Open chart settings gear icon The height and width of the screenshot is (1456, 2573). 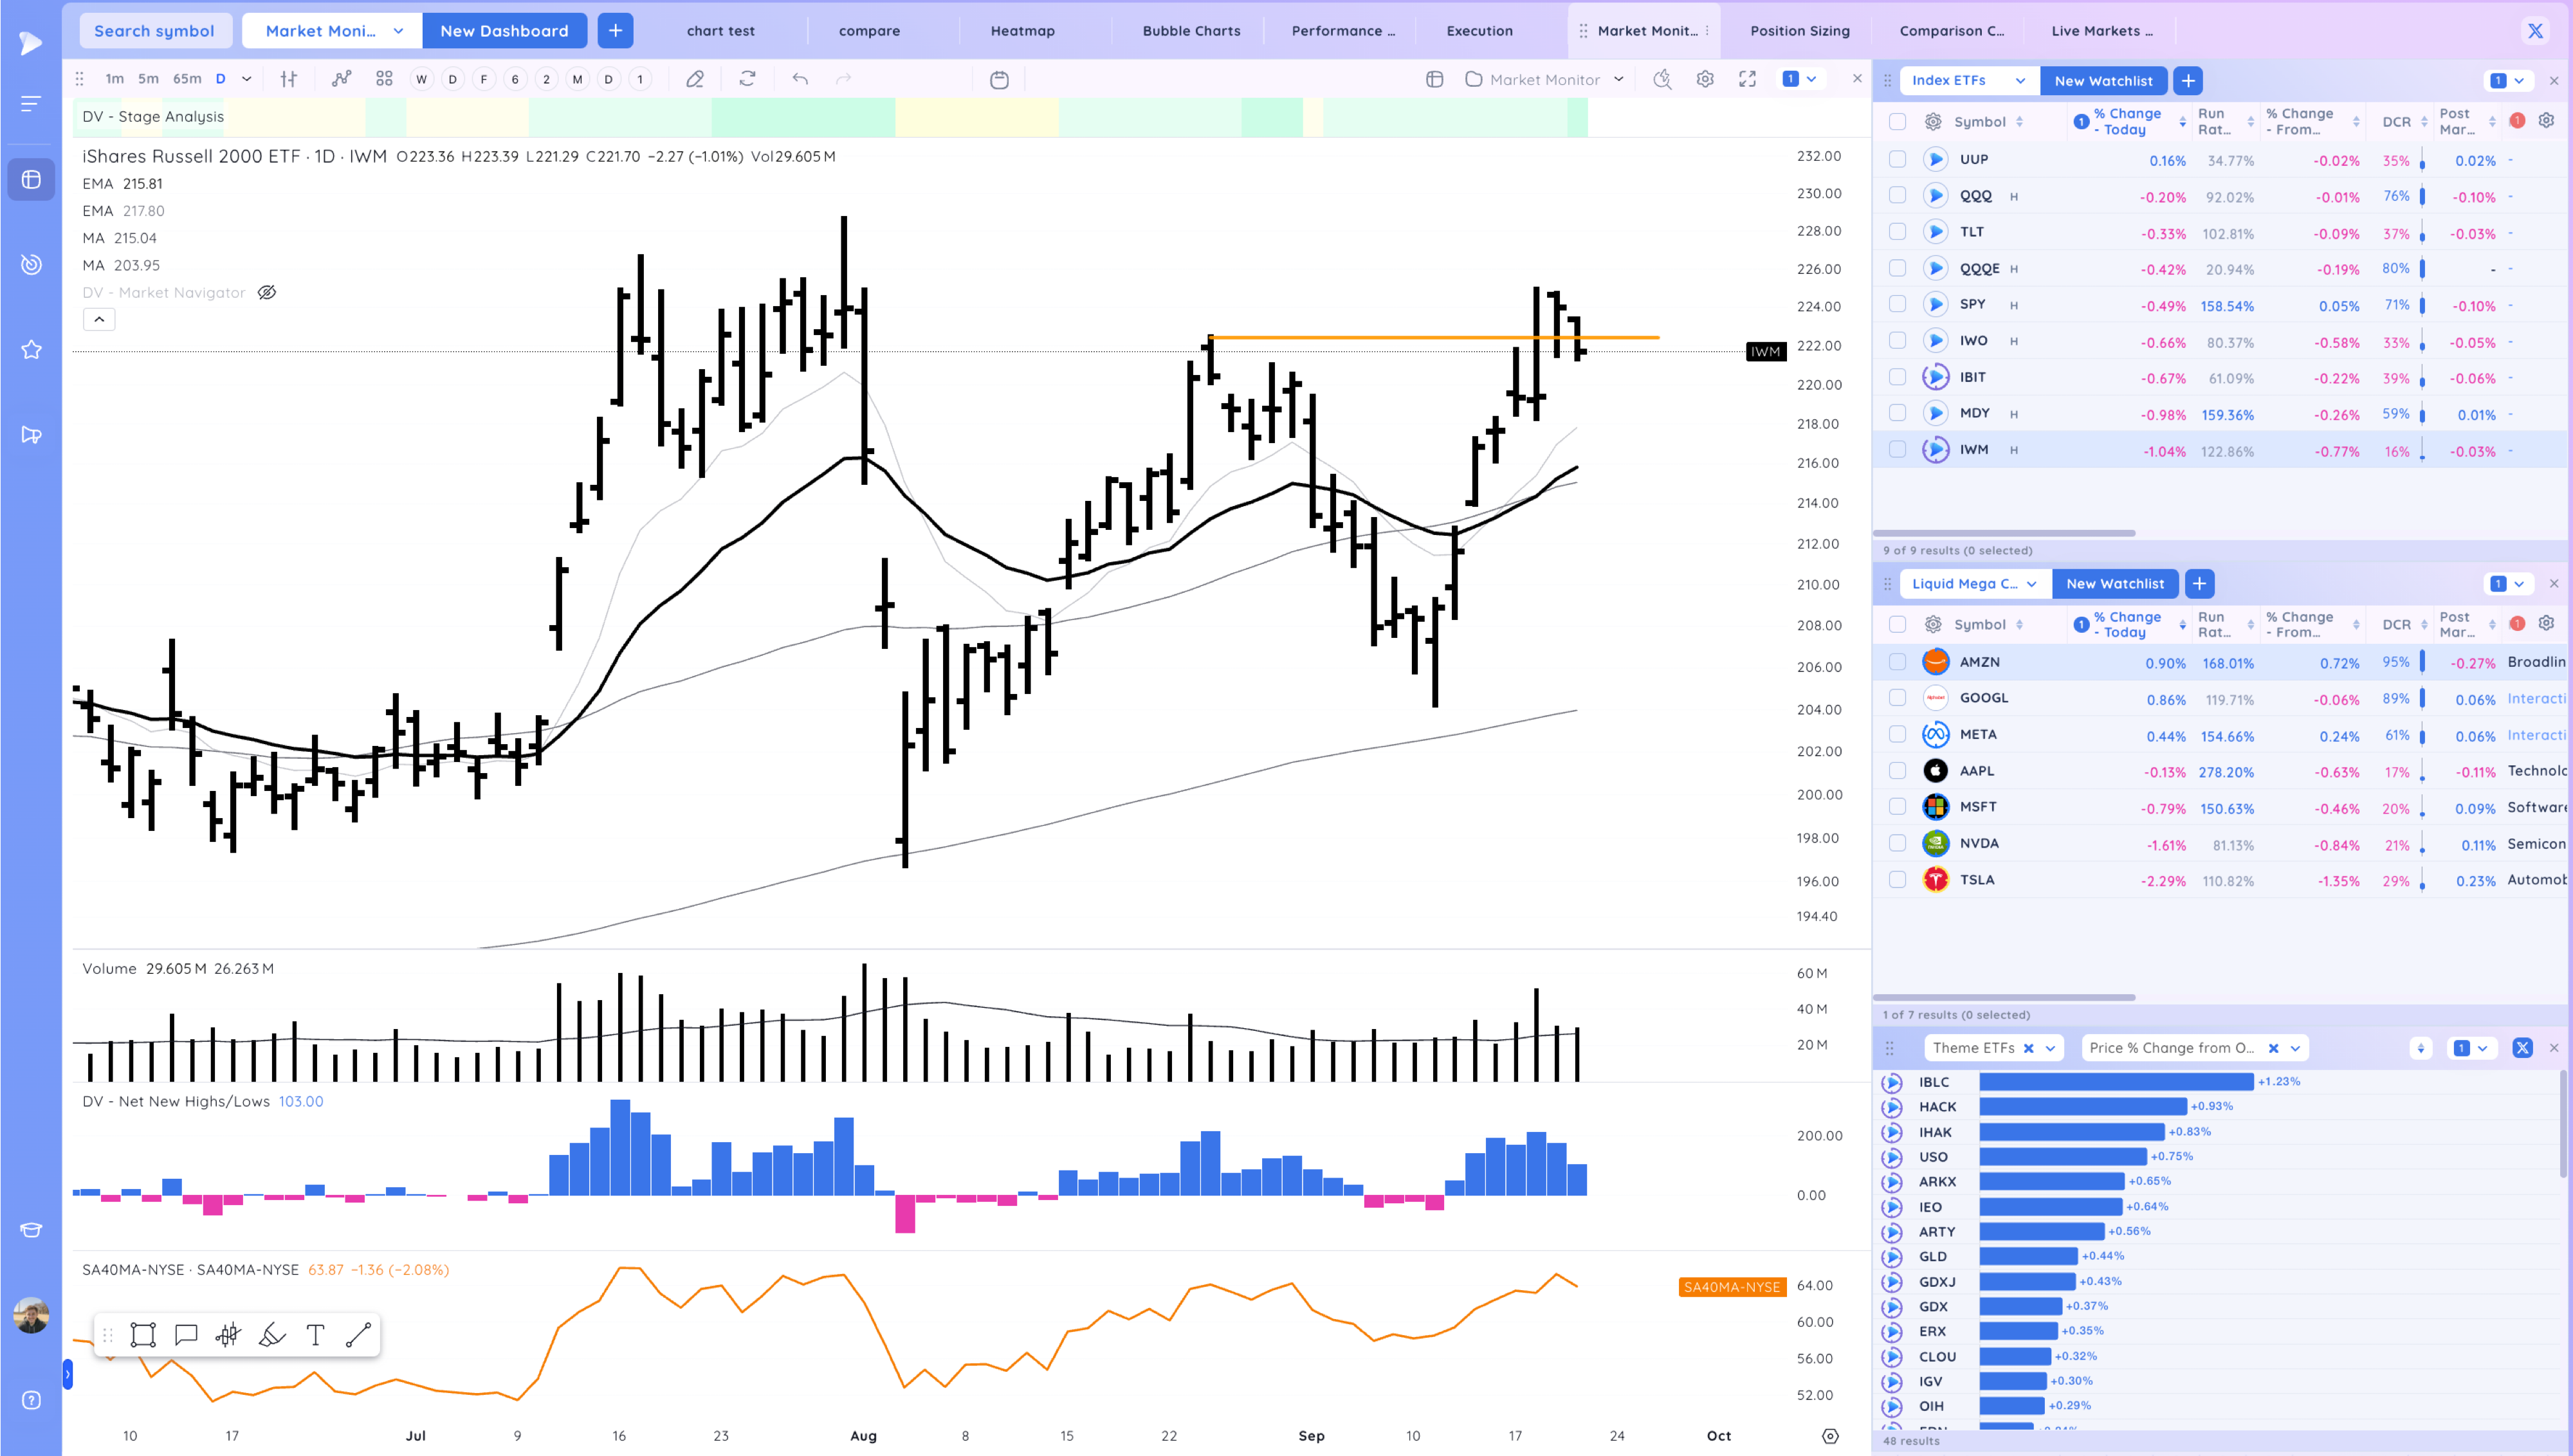1705,79
